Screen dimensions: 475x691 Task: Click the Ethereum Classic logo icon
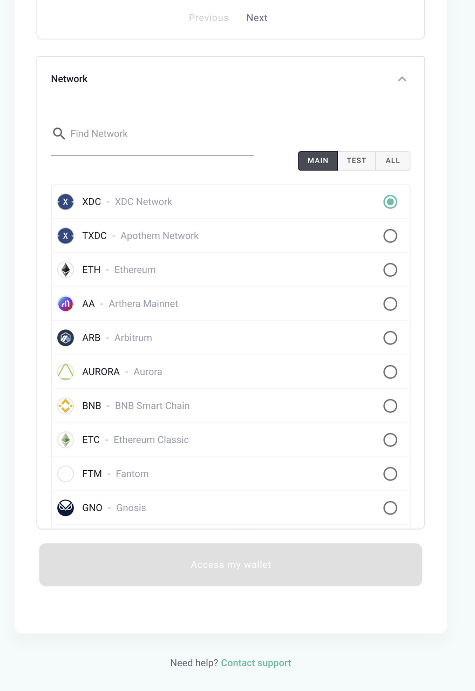point(65,440)
